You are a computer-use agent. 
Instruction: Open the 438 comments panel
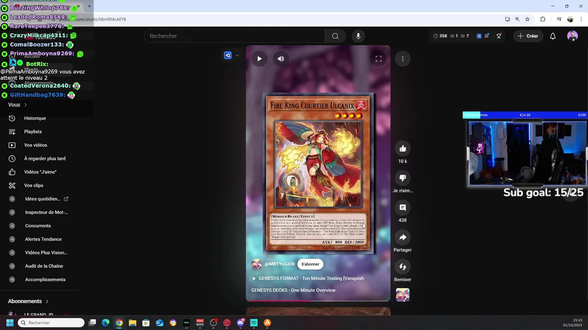tap(402, 208)
